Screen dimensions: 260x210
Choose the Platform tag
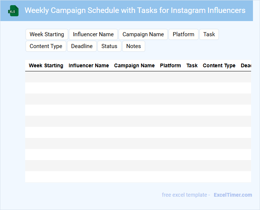click(x=183, y=34)
